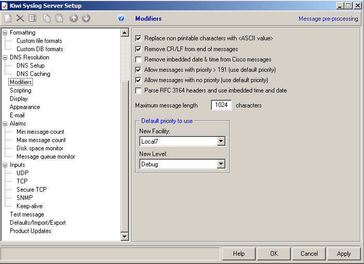Toggle Replace non printable characters checkbox

pyautogui.click(x=138, y=38)
